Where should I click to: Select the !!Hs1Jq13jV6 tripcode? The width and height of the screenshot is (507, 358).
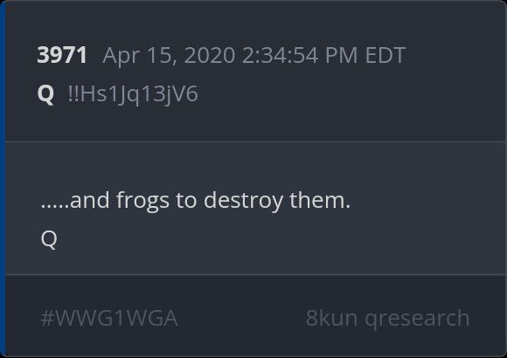pos(133,94)
